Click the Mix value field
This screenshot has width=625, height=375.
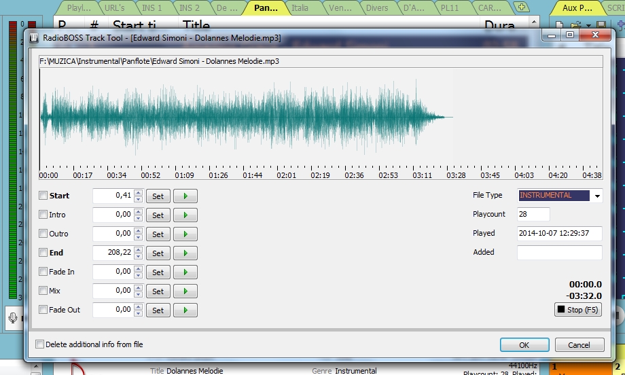(113, 291)
